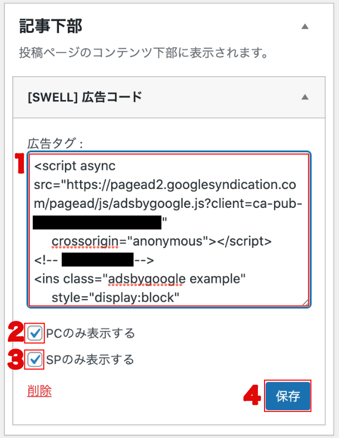The image size is (339, 438).
Task: Collapse the [SWELL] 広告コード widget arrow
Action: point(305,97)
